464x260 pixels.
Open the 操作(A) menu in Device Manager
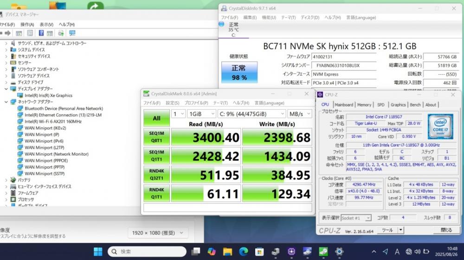click(x=27, y=25)
